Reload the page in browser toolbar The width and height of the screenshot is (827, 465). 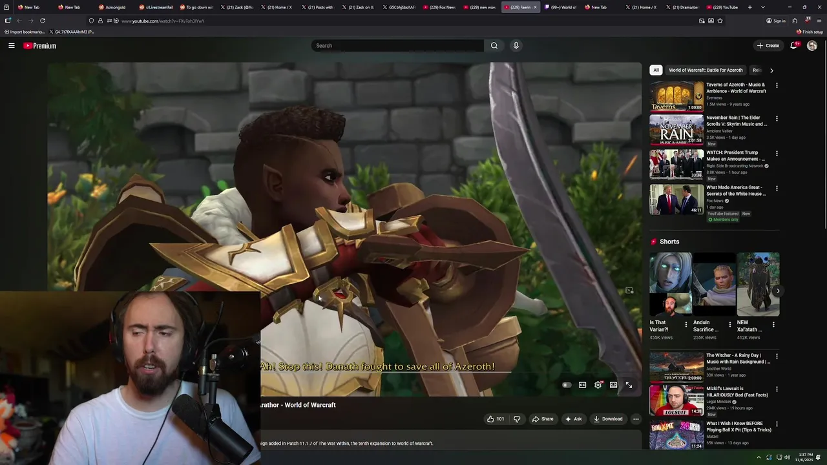point(43,21)
